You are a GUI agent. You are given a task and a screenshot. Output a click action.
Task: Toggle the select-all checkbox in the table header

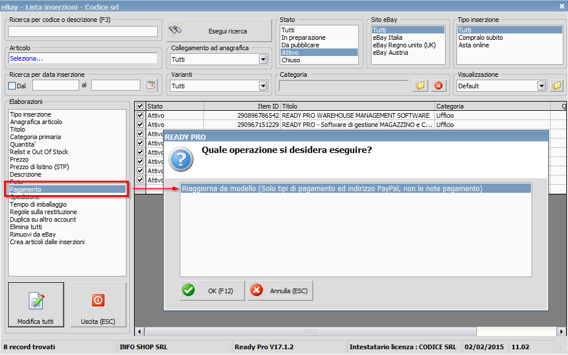[140, 106]
